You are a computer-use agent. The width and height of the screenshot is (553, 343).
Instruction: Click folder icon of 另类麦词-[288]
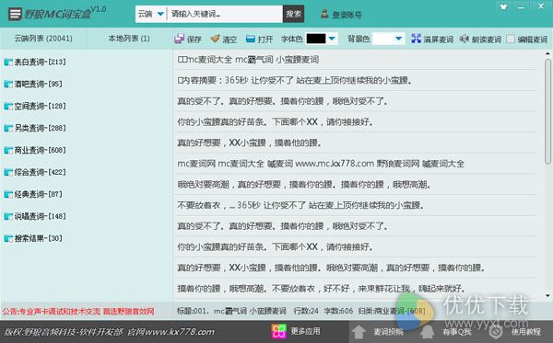tap(8, 128)
